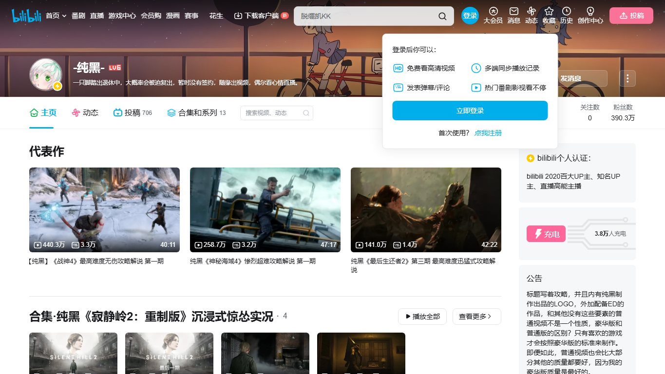Open 番剧 in the top navigation
Viewport: 665px width, 374px height.
coord(78,16)
